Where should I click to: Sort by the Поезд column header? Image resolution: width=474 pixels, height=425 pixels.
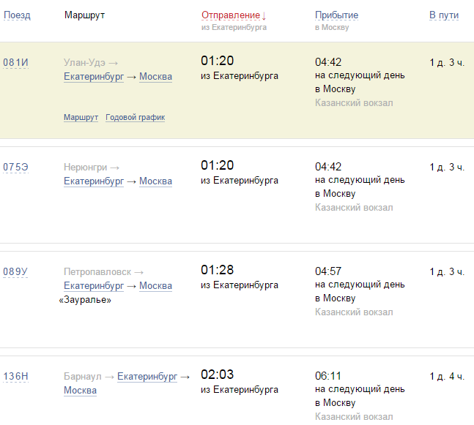pos(17,15)
